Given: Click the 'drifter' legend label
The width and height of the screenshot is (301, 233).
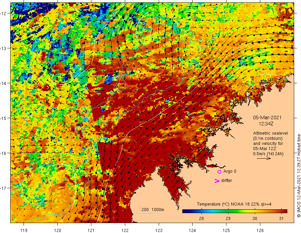Looking at the screenshot, I should (226, 181).
